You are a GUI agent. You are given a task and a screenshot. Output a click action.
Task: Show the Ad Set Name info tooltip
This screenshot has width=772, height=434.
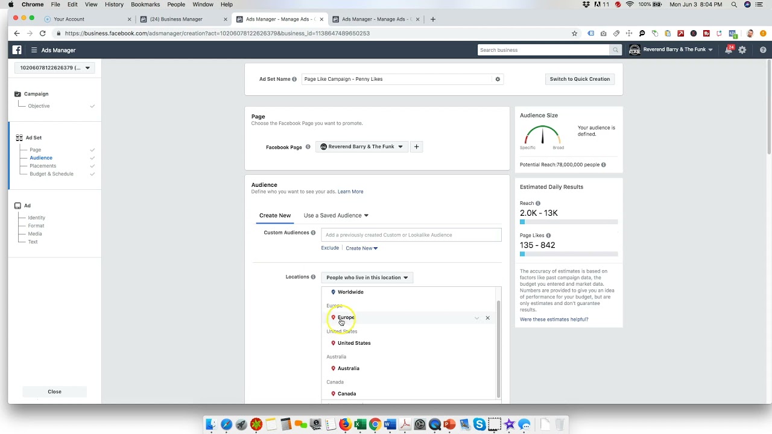point(294,79)
